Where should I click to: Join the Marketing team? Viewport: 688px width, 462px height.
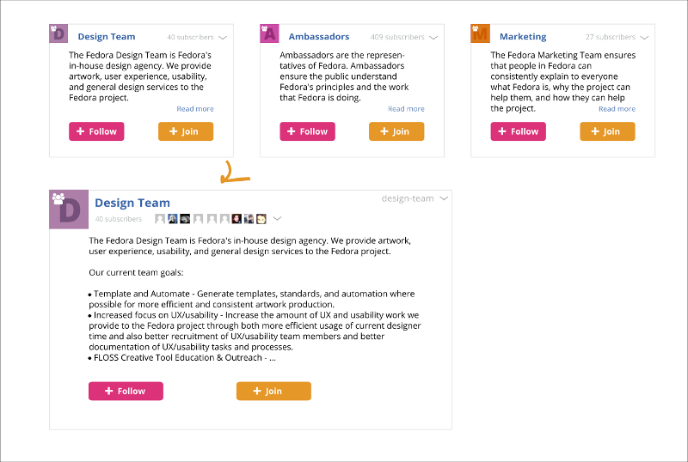[x=607, y=131]
